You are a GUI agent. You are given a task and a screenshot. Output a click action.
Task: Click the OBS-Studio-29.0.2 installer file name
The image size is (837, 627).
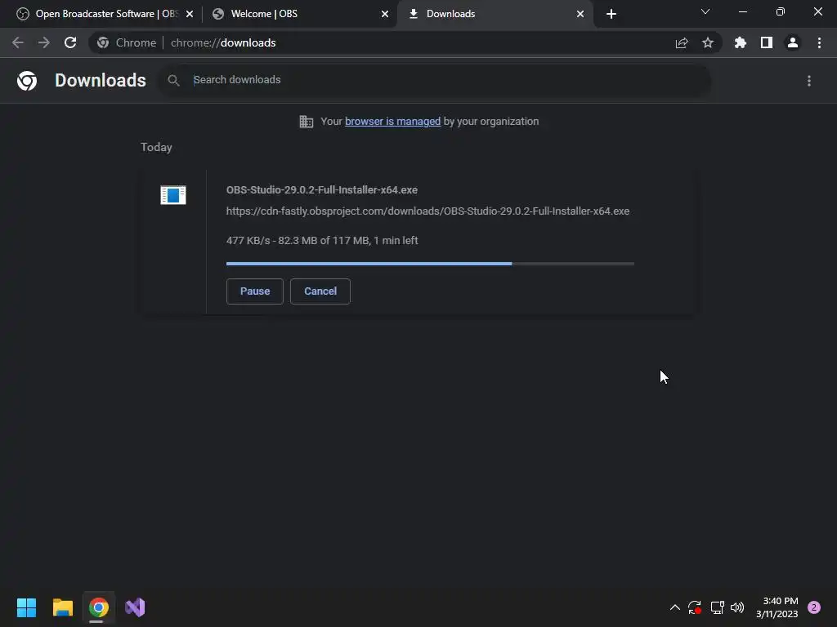tap(322, 189)
